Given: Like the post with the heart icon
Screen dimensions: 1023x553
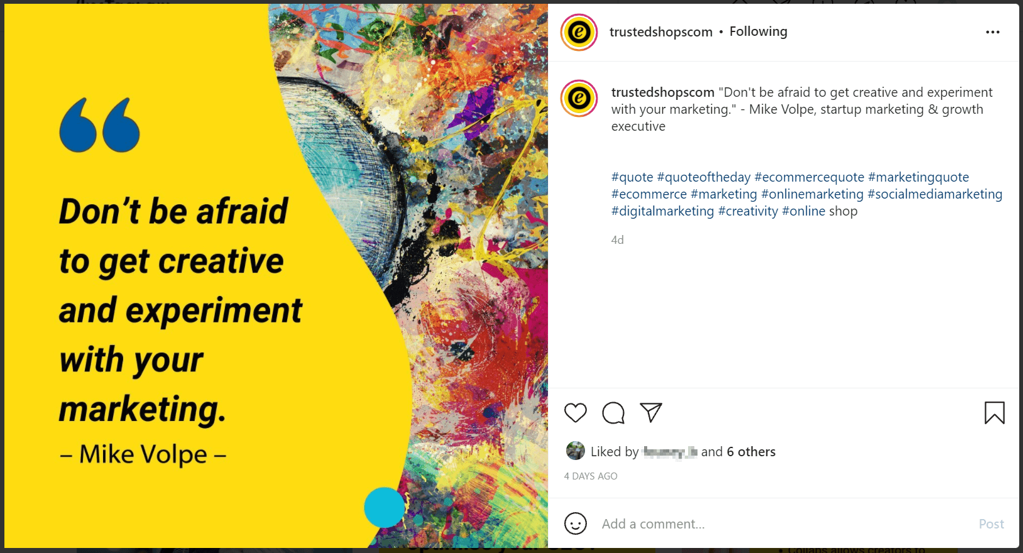Looking at the screenshot, I should pyautogui.click(x=575, y=413).
